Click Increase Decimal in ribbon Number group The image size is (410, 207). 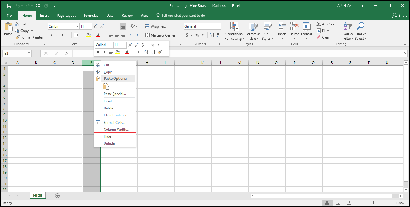tap(212, 35)
